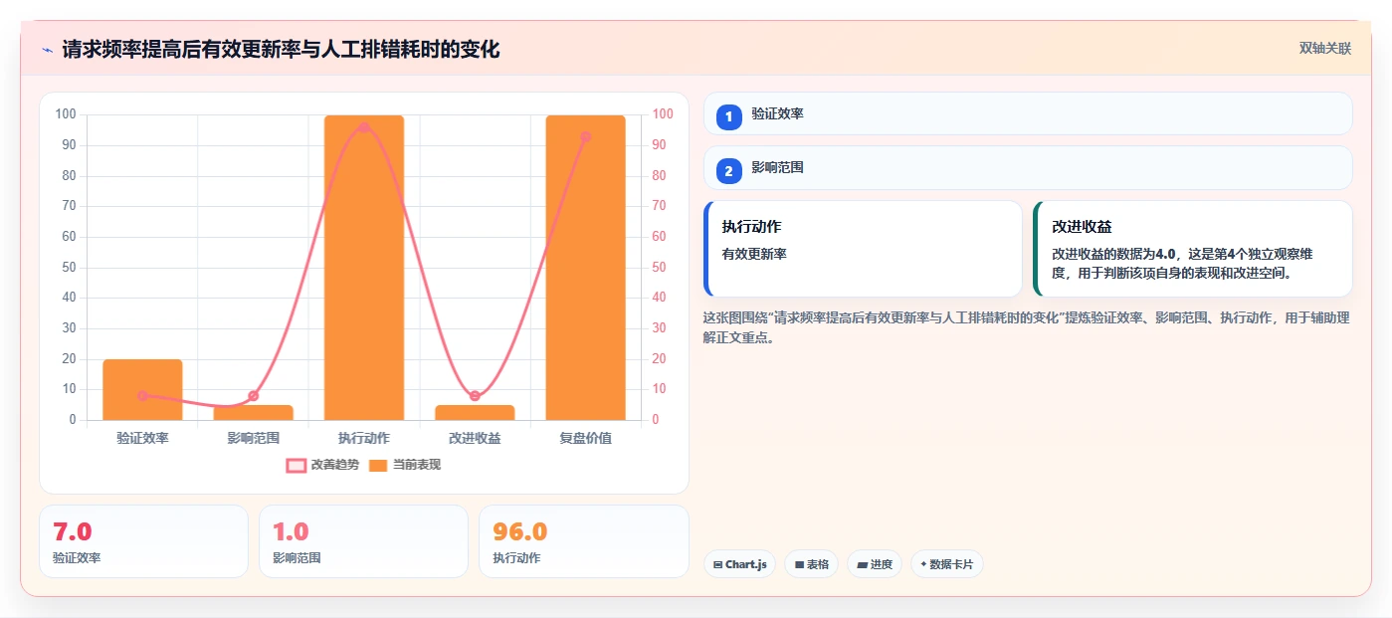Click the 复盘价值 x-axis label

tap(586, 438)
